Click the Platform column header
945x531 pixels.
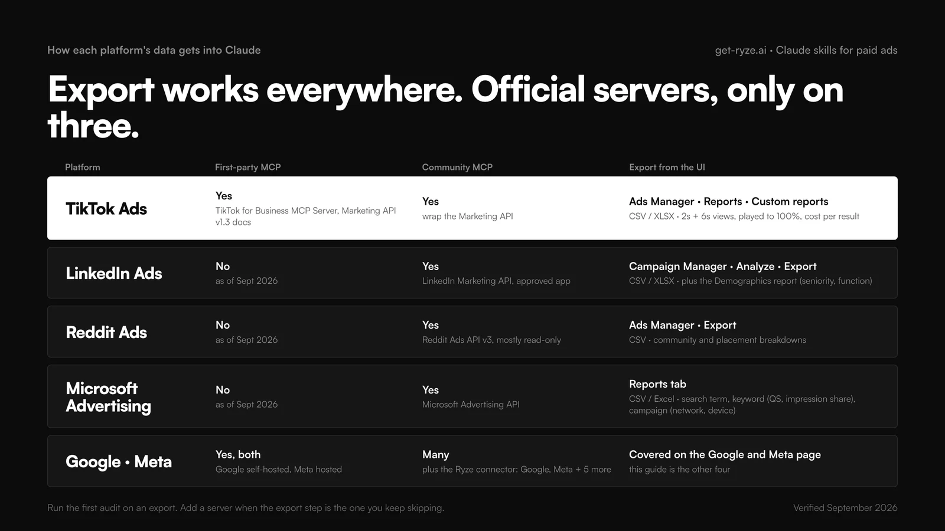(83, 167)
